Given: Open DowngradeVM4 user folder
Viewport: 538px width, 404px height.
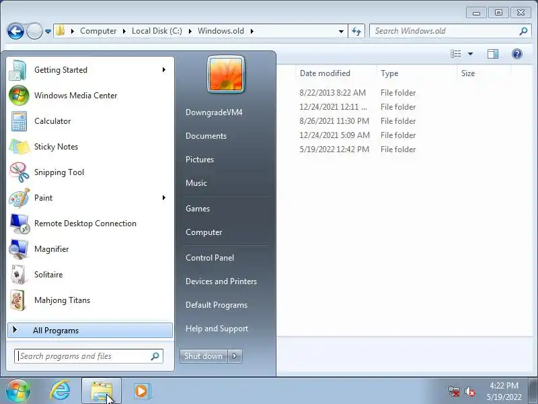Looking at the screenshot, I should [x=214, y=112].
